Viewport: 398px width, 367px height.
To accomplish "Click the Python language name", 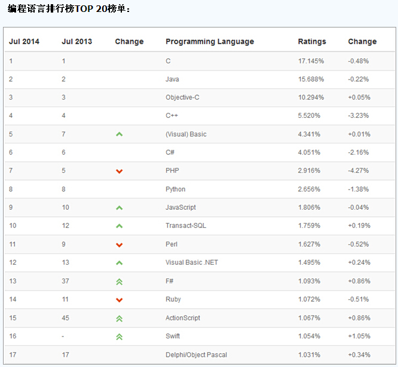I will click(175, 189).
